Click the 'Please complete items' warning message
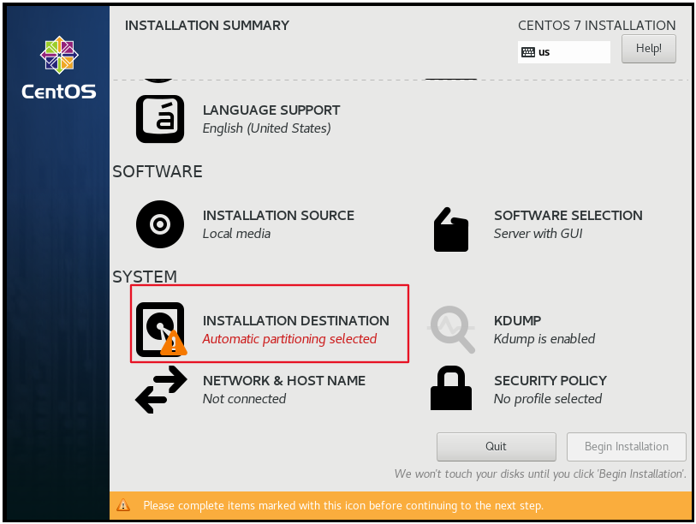Viewport: 696px width, 524px height. [x=343, y=505]
